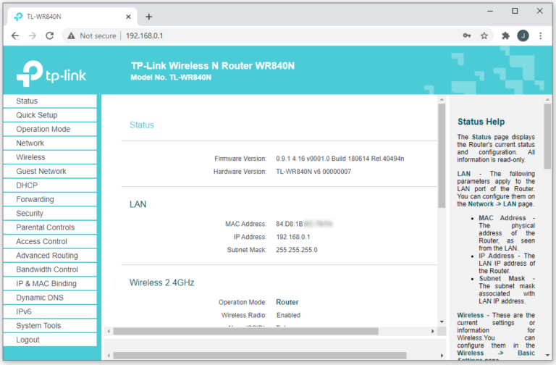Open Quick Setup menu item
The height and width of the screenshot is (365, 556).
(50, 115)
